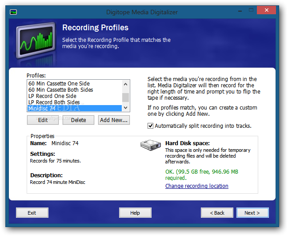
Task: Click the Exit button
Action: tap(32, 213)
